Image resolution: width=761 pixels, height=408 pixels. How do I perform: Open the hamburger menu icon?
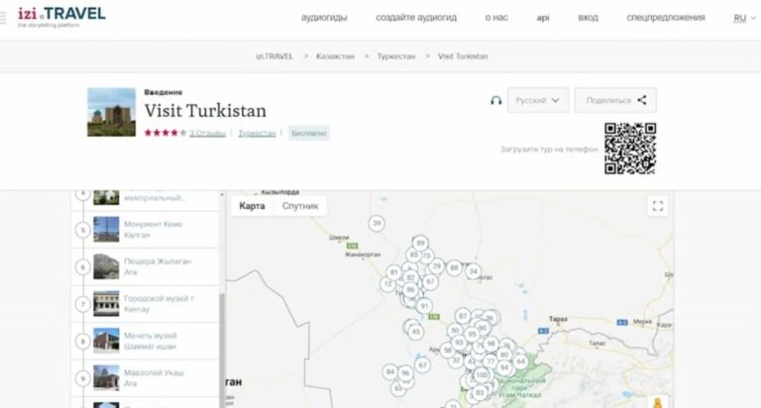click(x=3, y=18)
